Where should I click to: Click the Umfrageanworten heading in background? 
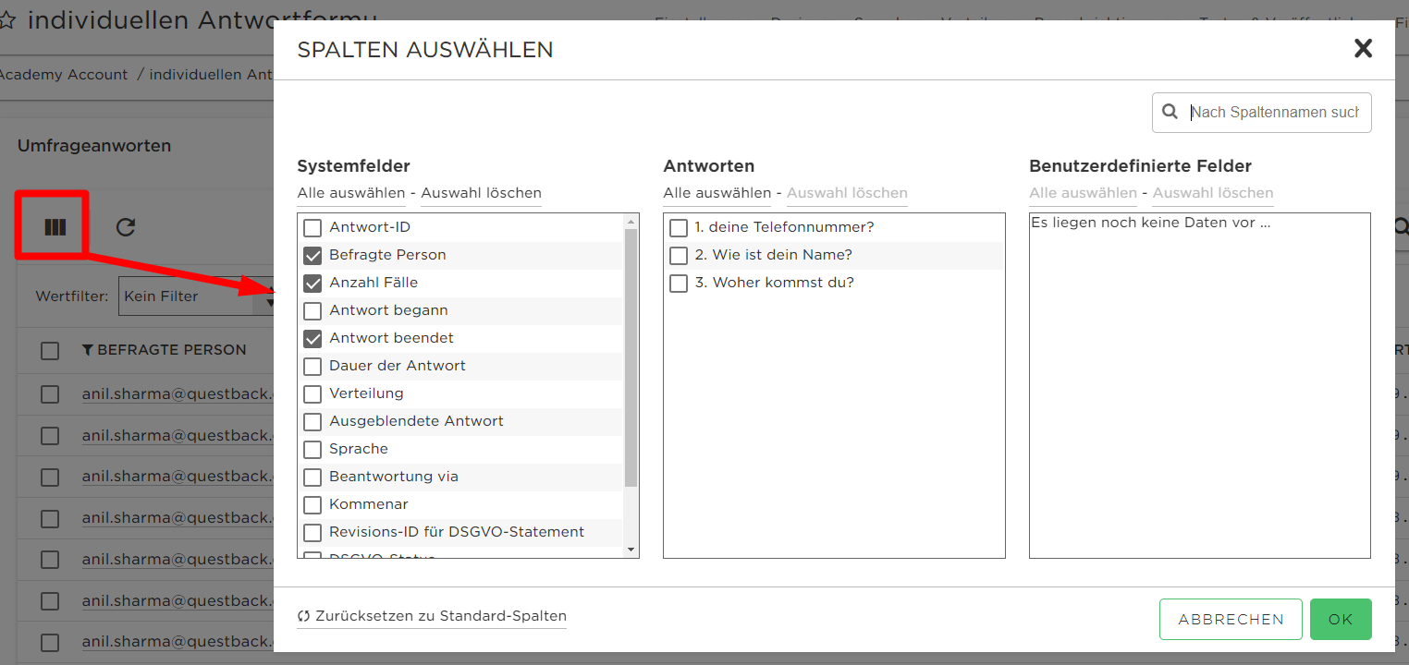[x=94, y=146]
